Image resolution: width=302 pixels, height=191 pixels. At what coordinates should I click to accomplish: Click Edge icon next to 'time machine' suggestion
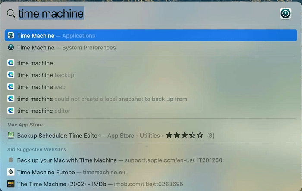(x=11, y=63)
